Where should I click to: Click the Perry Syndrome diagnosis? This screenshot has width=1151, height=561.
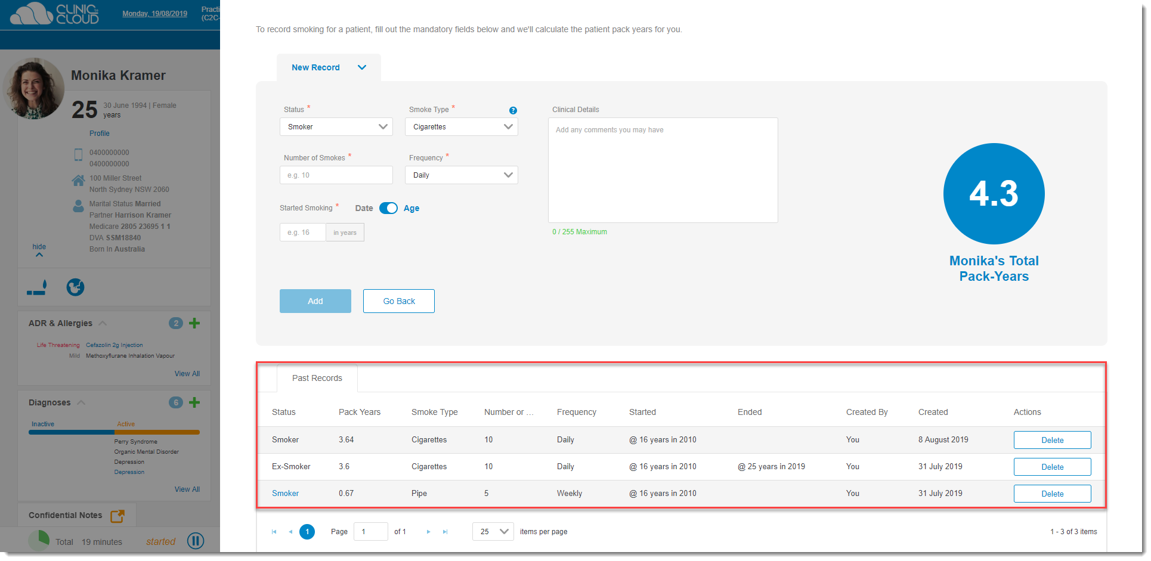click(x=136, y=442)
